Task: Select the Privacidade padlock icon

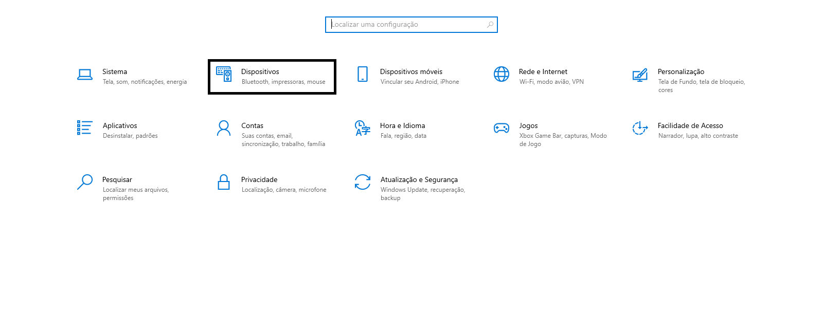Action: [x=224, y=182]
